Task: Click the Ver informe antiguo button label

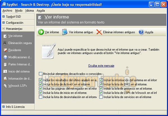Action: pos(81,32)
